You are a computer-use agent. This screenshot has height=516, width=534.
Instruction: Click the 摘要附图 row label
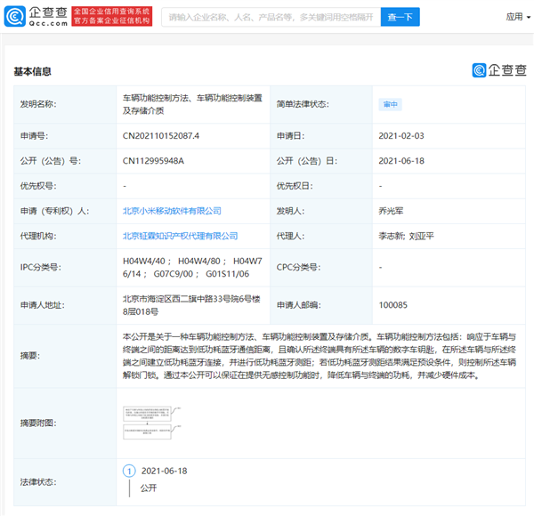38,423
